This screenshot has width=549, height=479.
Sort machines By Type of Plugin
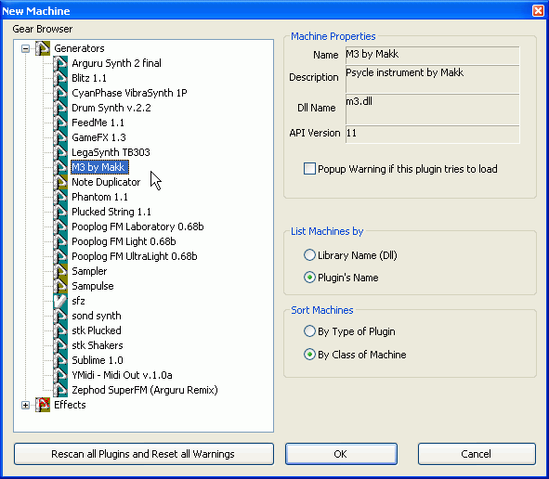tap(309, 331)
